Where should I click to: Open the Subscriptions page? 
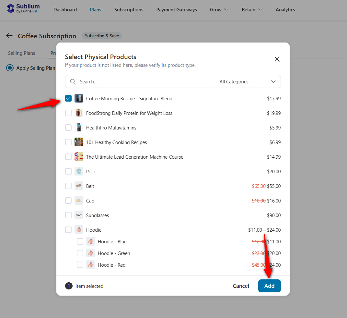point(129,10)
